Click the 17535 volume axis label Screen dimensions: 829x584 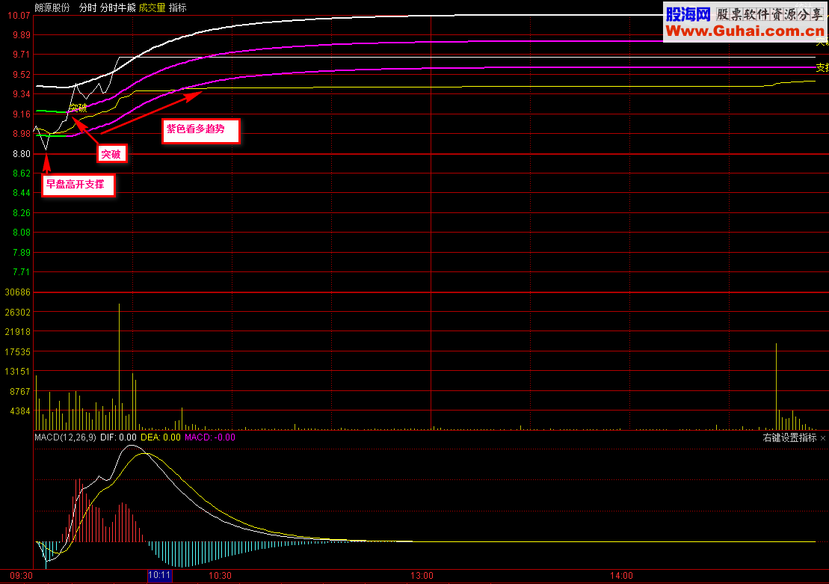(x=17, y=353)
